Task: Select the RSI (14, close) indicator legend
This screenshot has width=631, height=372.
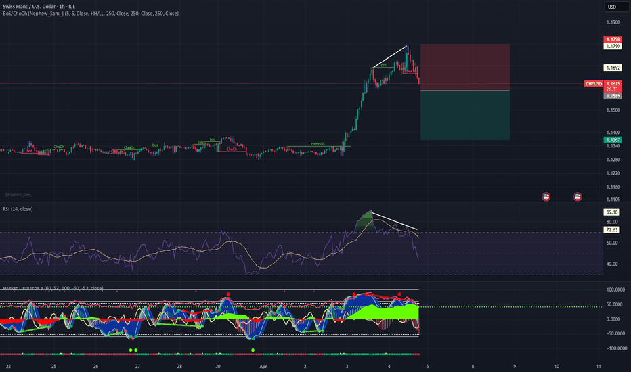Action: (x=18, y=209)
